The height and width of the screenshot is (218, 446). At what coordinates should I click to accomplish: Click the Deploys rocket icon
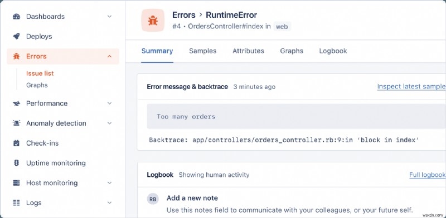(17, 36)
